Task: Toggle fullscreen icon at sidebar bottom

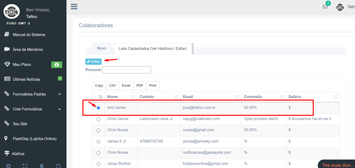Action: (25, 166)
